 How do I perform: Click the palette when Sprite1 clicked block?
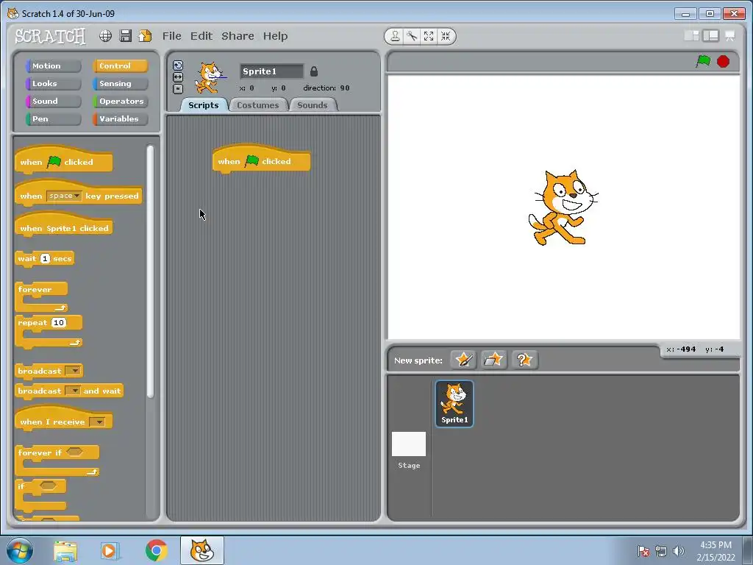click(x=64, y=226)
